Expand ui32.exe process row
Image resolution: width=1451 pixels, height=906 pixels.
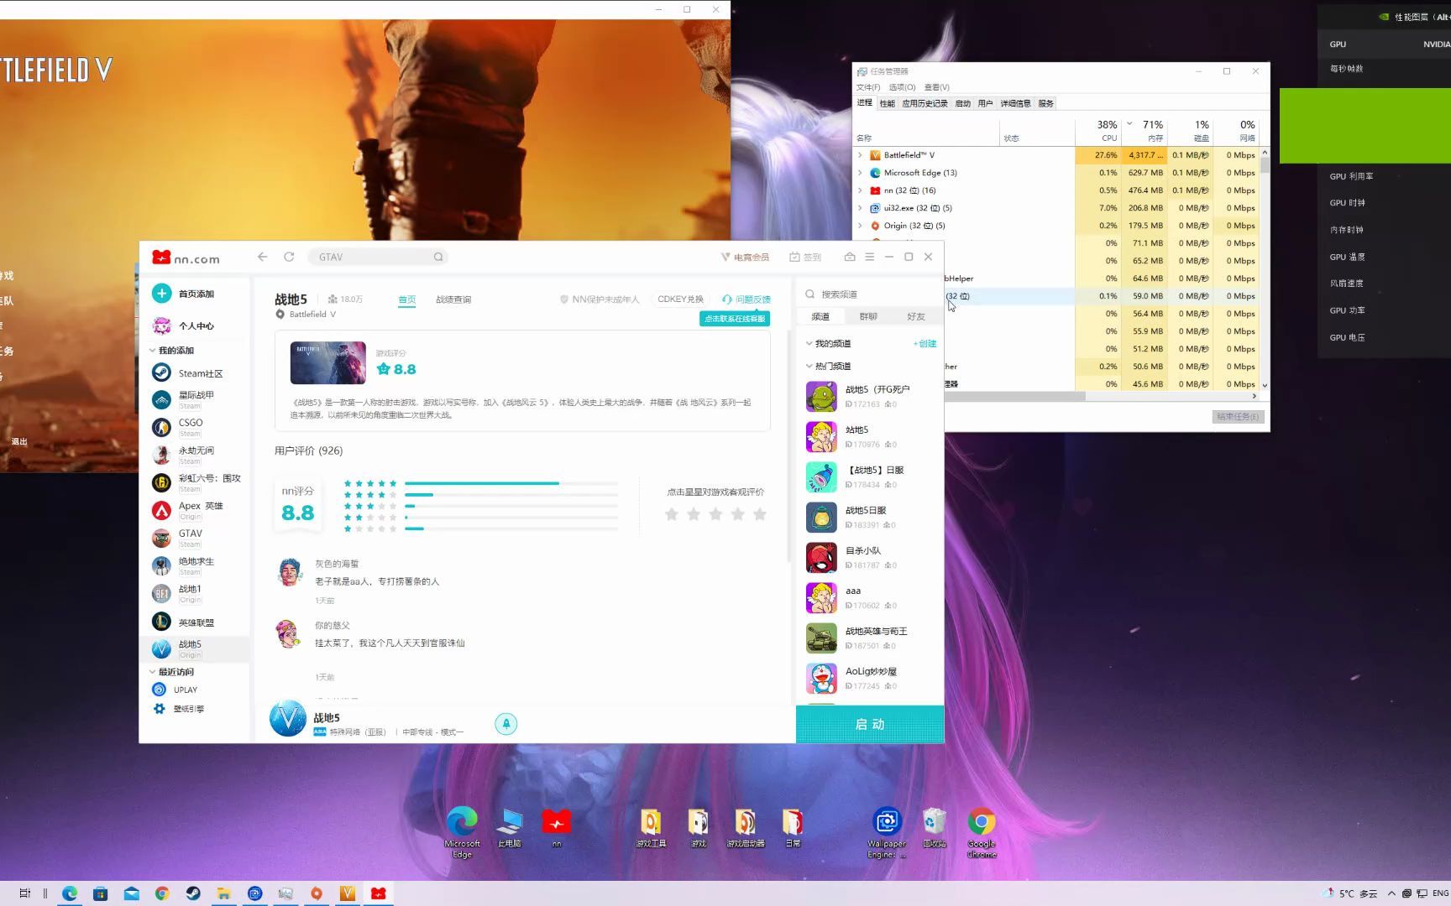(860, 208)
